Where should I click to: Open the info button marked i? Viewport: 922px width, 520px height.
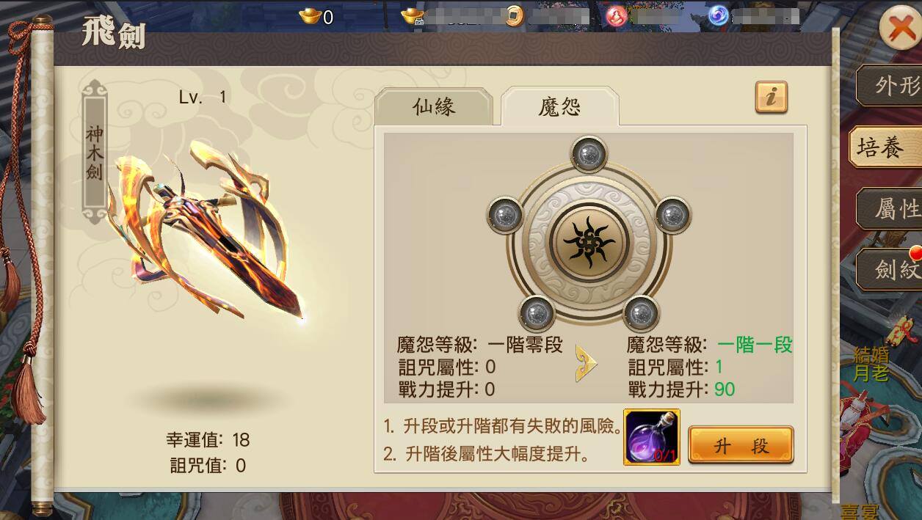[771, 97]
